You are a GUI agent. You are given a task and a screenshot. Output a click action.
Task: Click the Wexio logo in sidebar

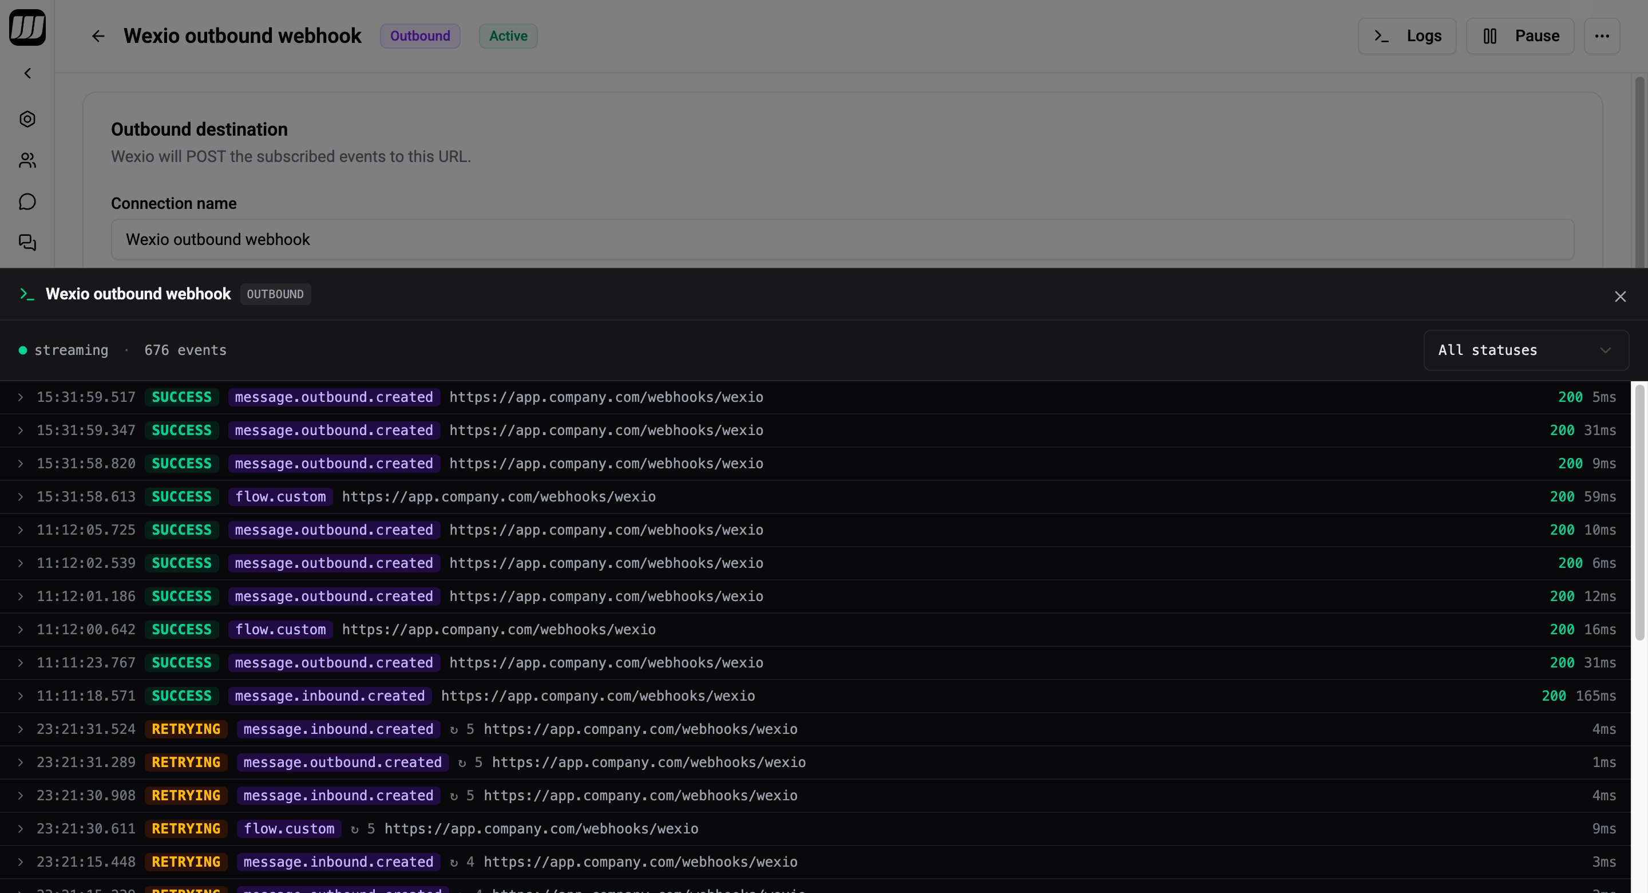tap(27, 27)
